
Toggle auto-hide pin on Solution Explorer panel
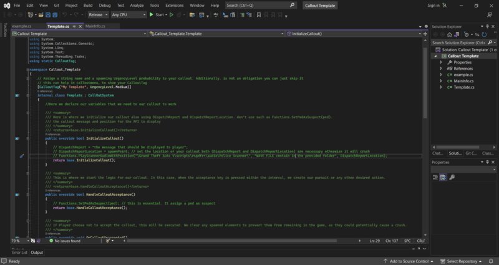(487, 26)
